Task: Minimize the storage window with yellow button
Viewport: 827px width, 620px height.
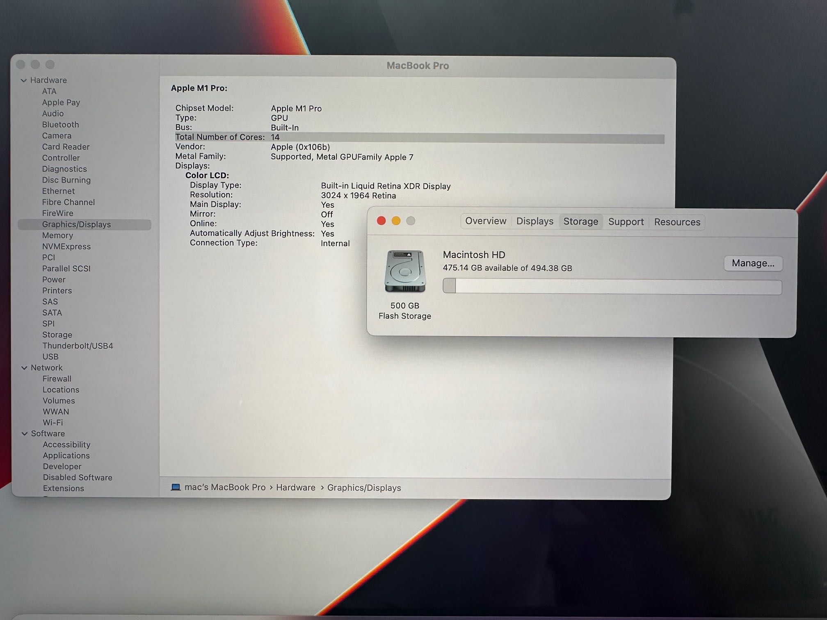Action: (x=396, y=221)
